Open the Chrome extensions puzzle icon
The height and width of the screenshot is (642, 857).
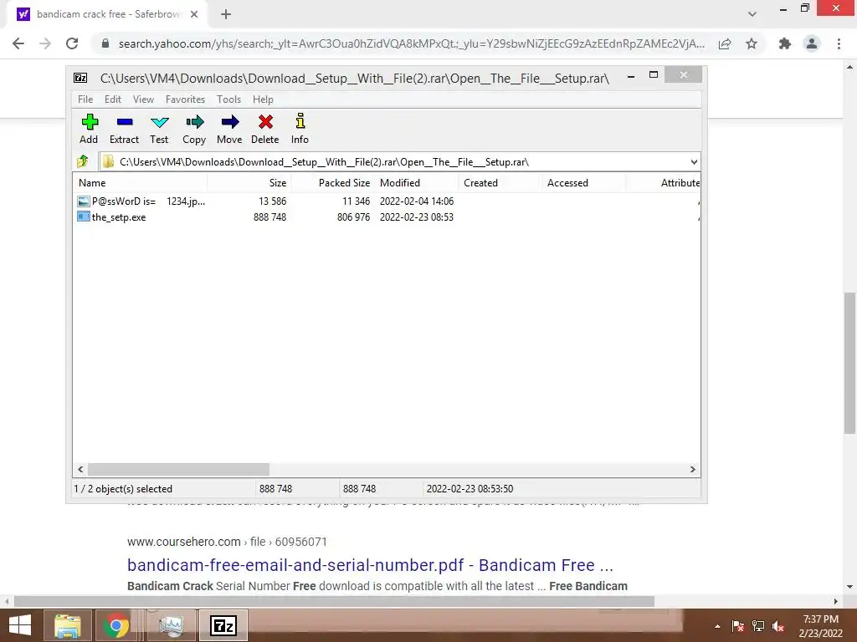[785, 43]
